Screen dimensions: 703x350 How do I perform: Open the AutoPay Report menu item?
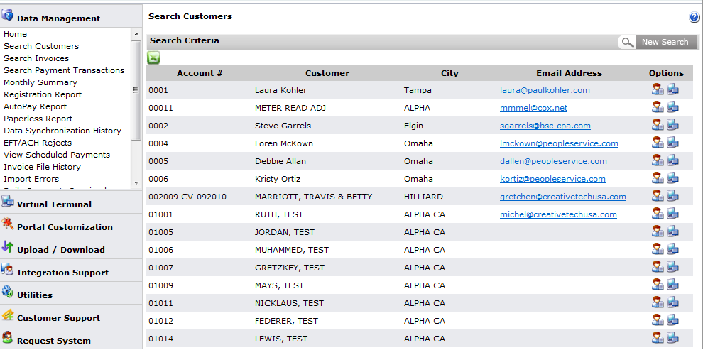click(x=35, y=106)
